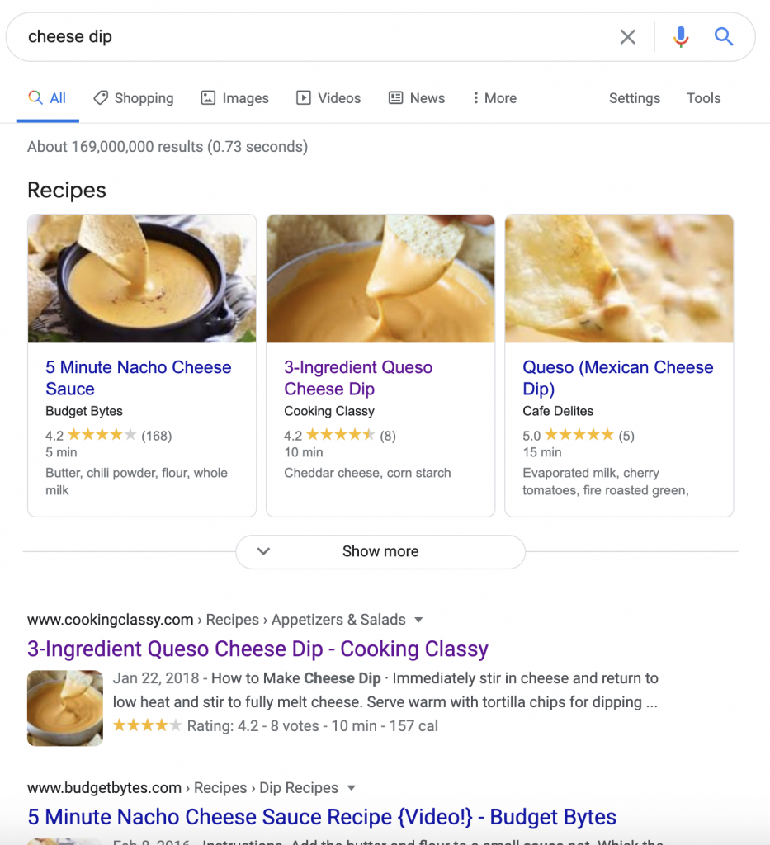The width and height of the screenshot is (770, 845).
Task: Start voice search with the microphone icon
Action: point(681,37)
